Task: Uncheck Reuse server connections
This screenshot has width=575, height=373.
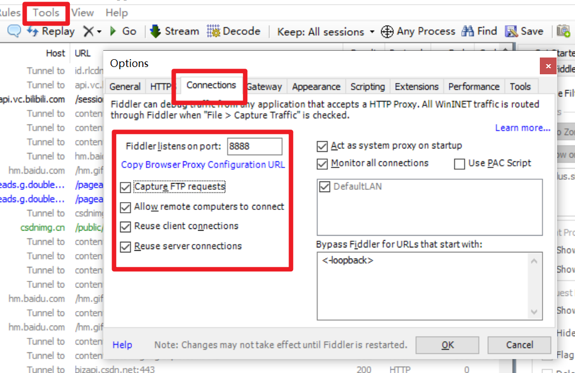Action: 126,246
